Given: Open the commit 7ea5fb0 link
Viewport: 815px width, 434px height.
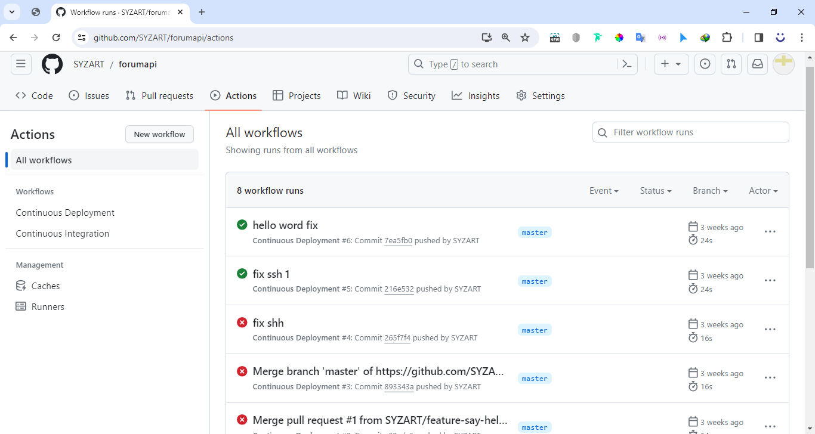Looking at the screenshot, I should point(398,241).
